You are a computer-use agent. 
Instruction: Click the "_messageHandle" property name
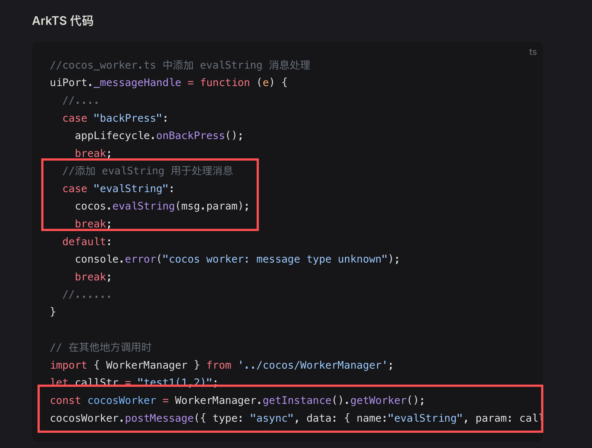pyautogui.click(x=137, y=83)
